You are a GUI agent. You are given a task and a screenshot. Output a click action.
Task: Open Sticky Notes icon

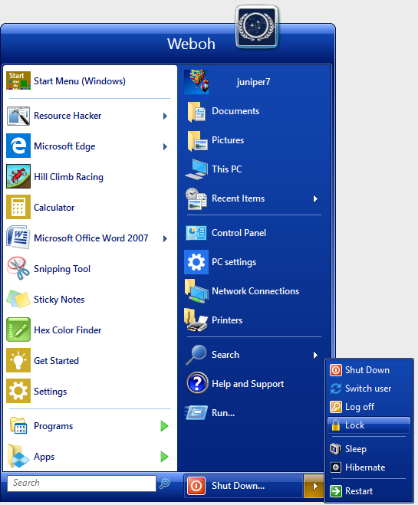click(x=18, y=299)
